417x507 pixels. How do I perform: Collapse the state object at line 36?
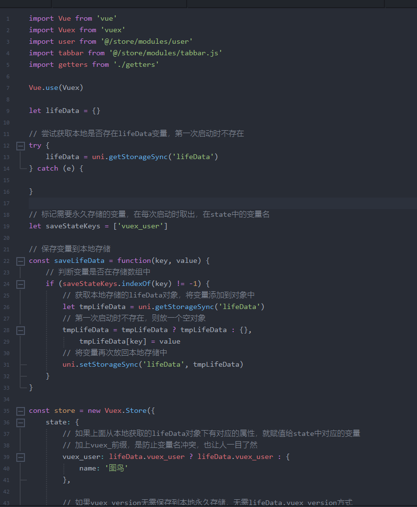(20, 422)
